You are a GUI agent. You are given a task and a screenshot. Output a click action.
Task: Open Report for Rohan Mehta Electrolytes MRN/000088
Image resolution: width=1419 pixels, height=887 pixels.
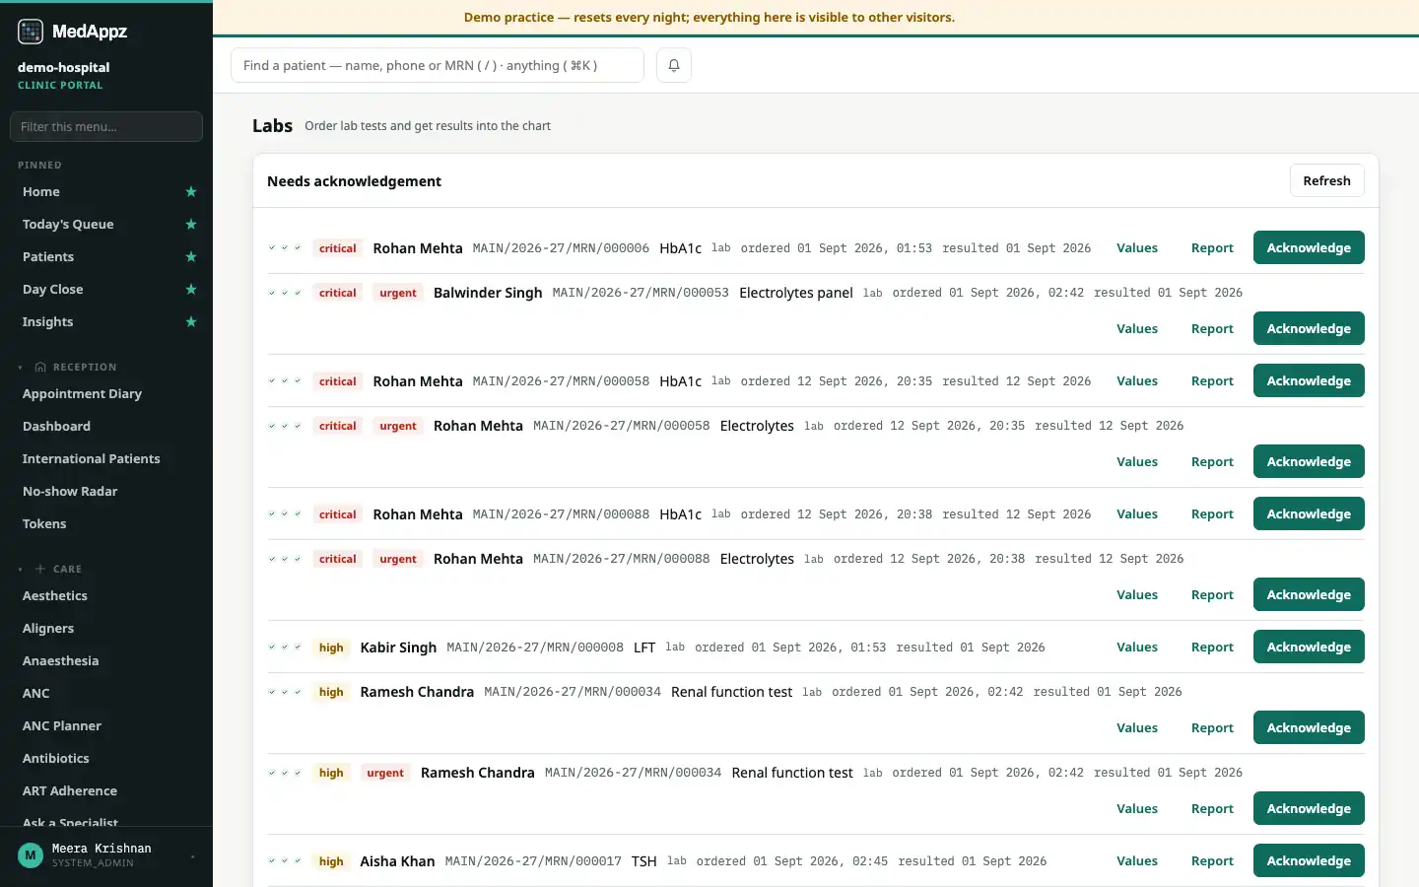pos(1212,595)
